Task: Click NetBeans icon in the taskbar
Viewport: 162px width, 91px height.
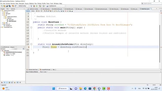Action: tap(99, 88)
